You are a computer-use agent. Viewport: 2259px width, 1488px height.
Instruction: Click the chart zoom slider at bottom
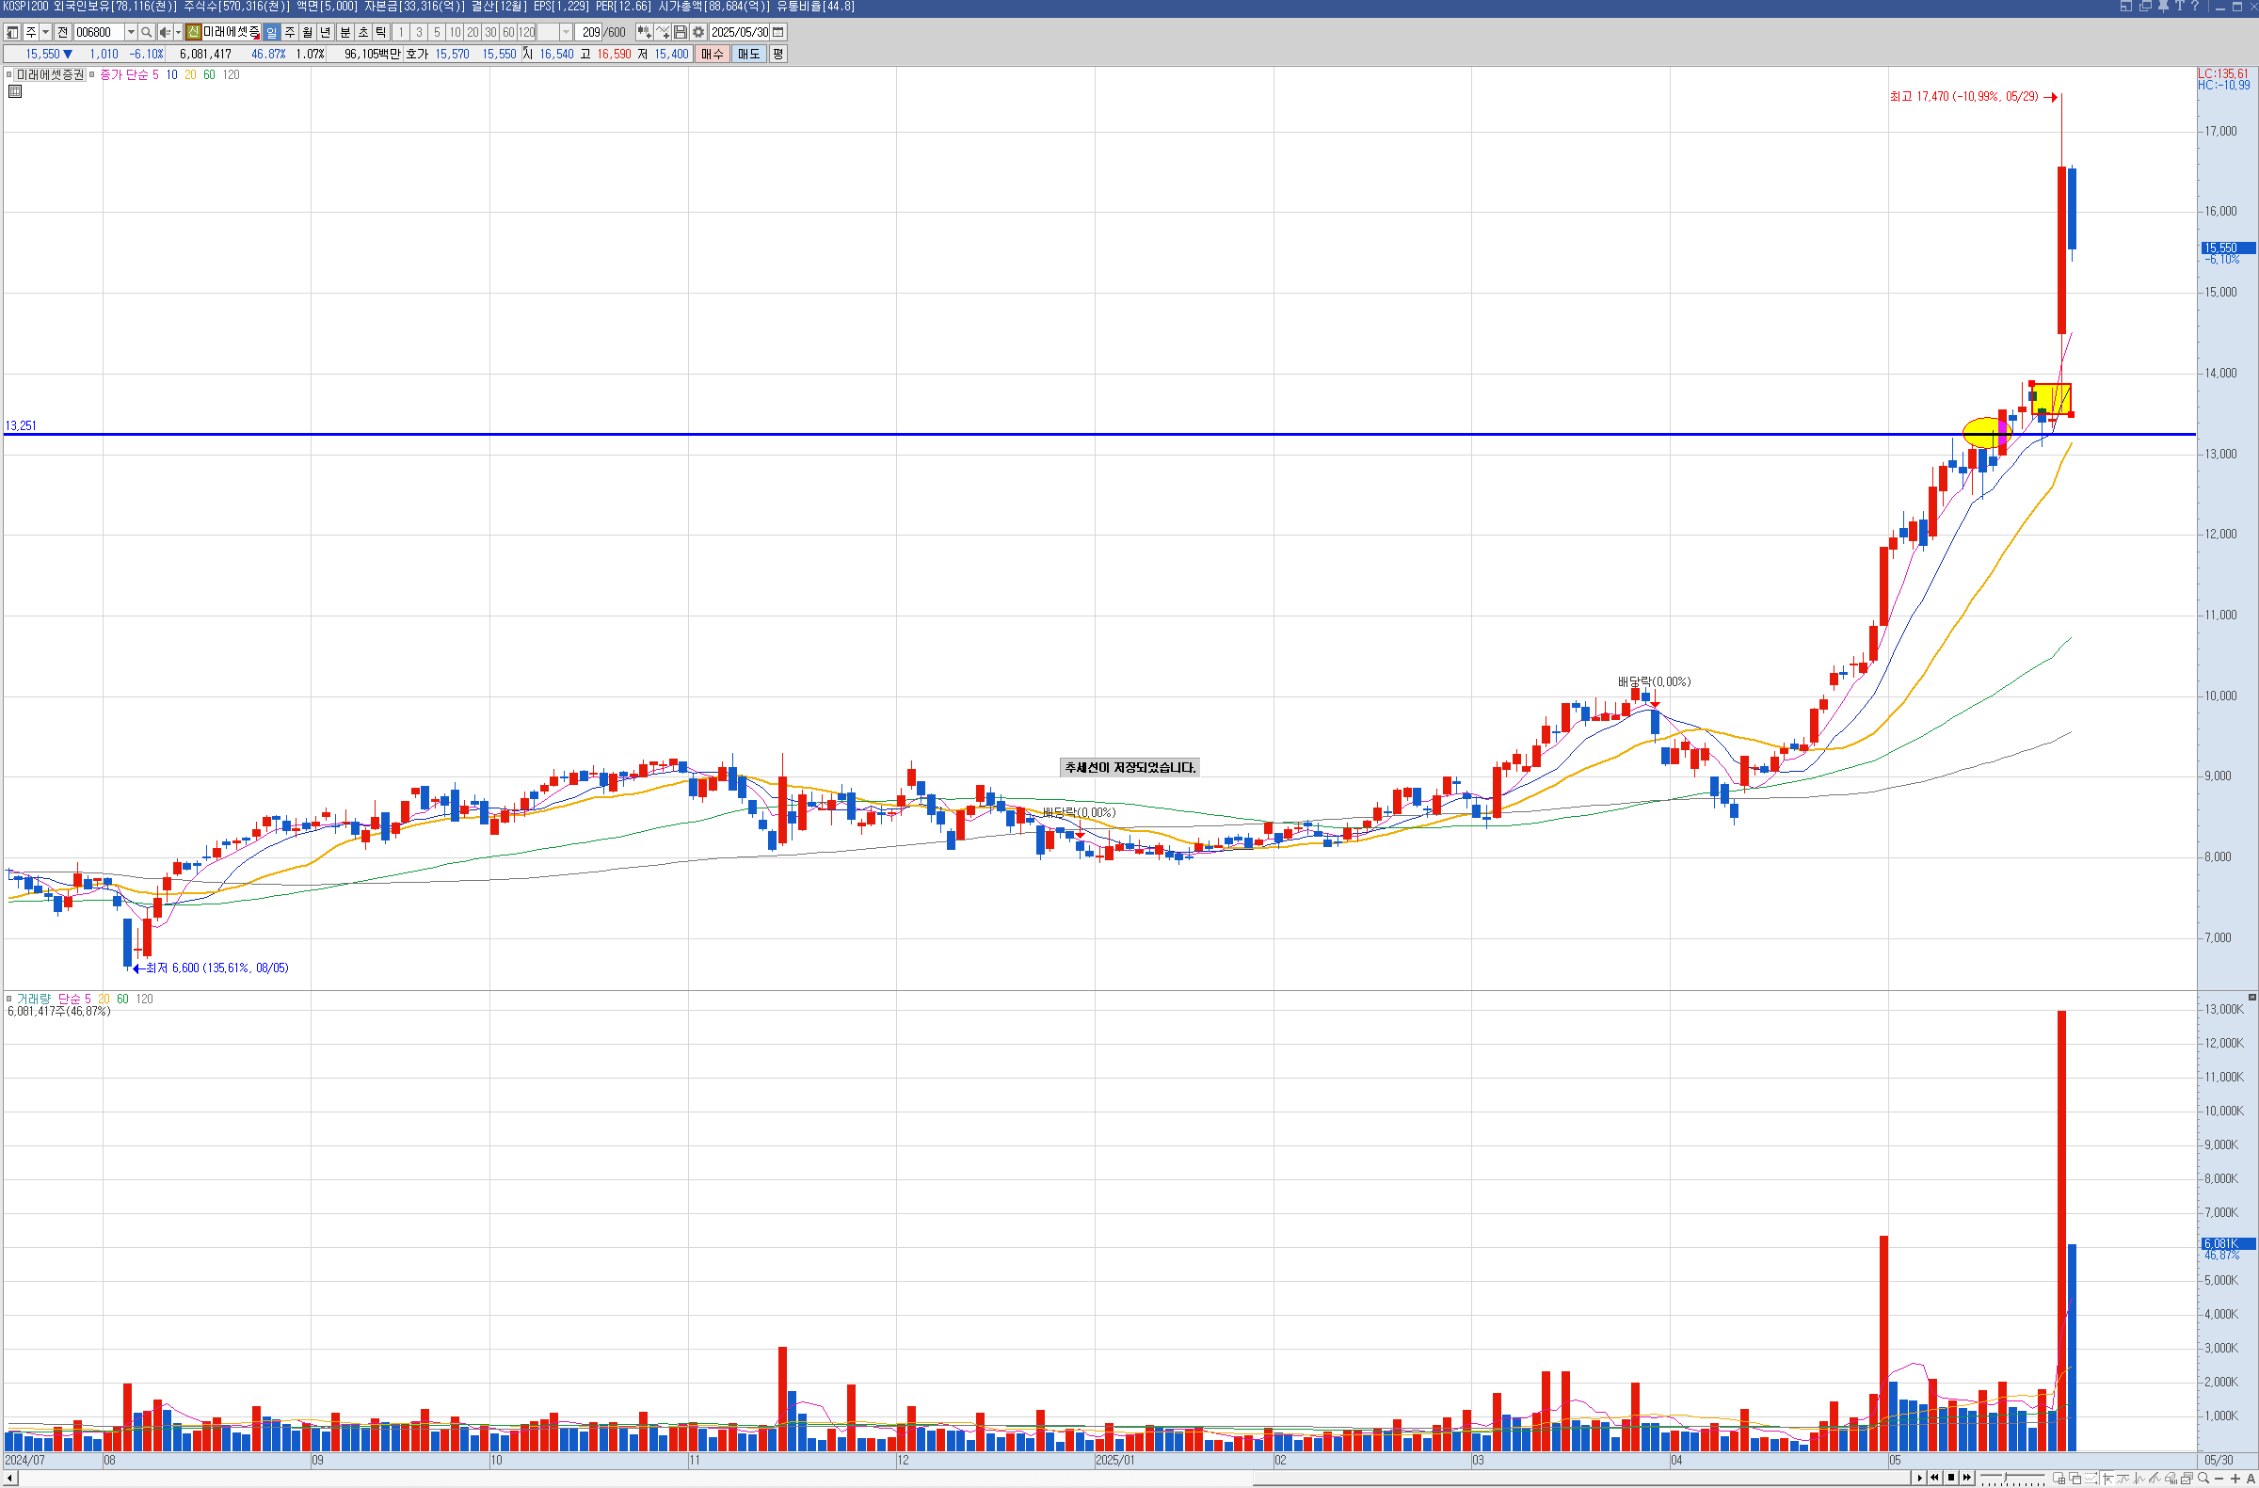click(x=2006, y=1478)
